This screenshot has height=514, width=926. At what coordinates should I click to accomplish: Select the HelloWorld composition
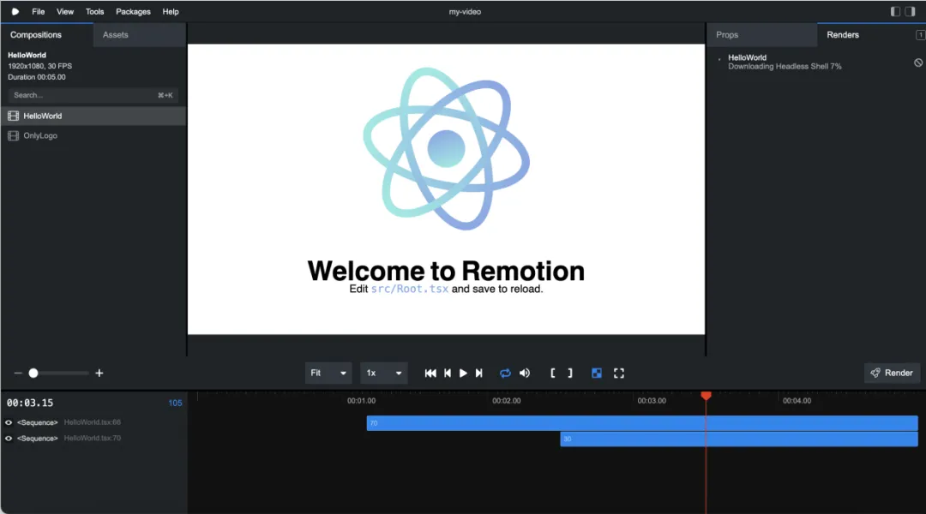tap(93, 117)
